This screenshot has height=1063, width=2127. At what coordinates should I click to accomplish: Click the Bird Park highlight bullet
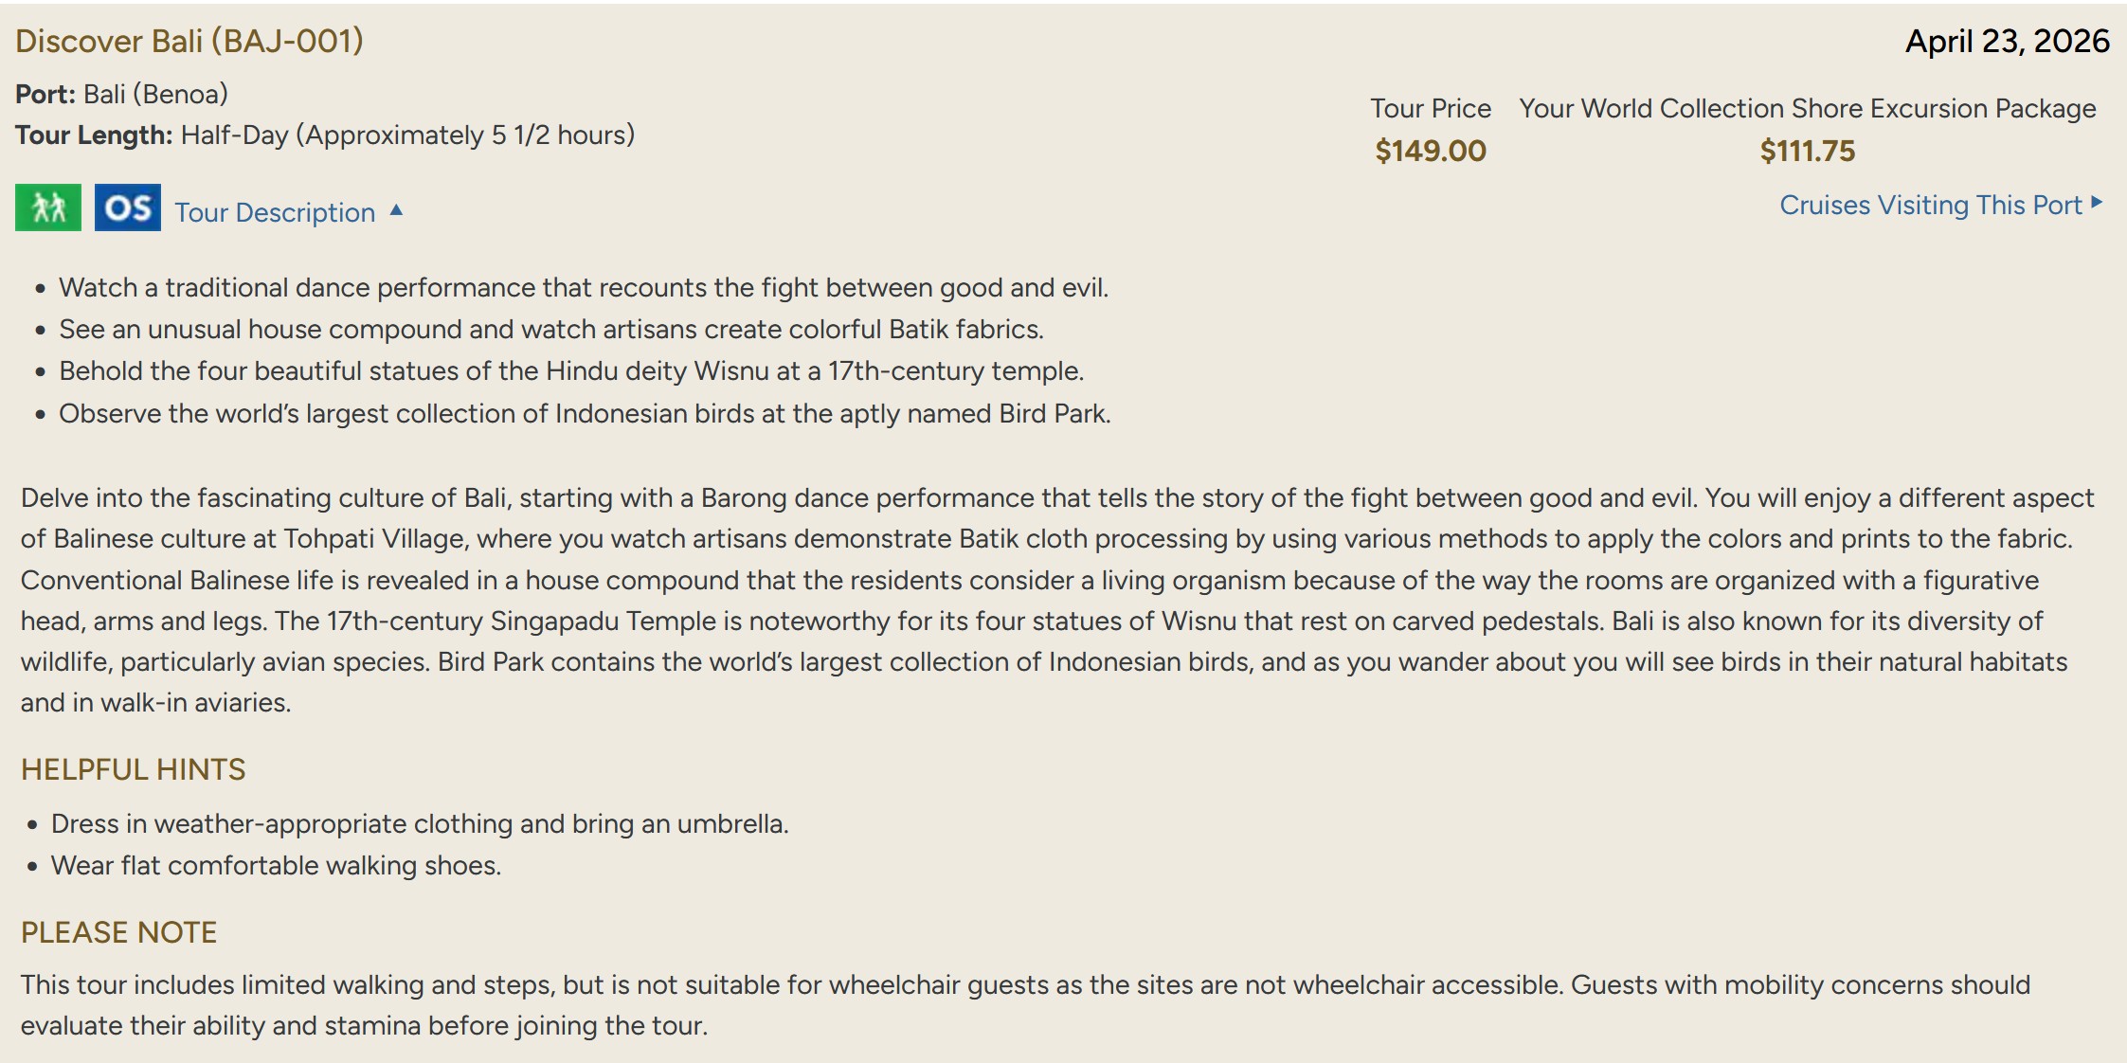[x=585, y=414]
